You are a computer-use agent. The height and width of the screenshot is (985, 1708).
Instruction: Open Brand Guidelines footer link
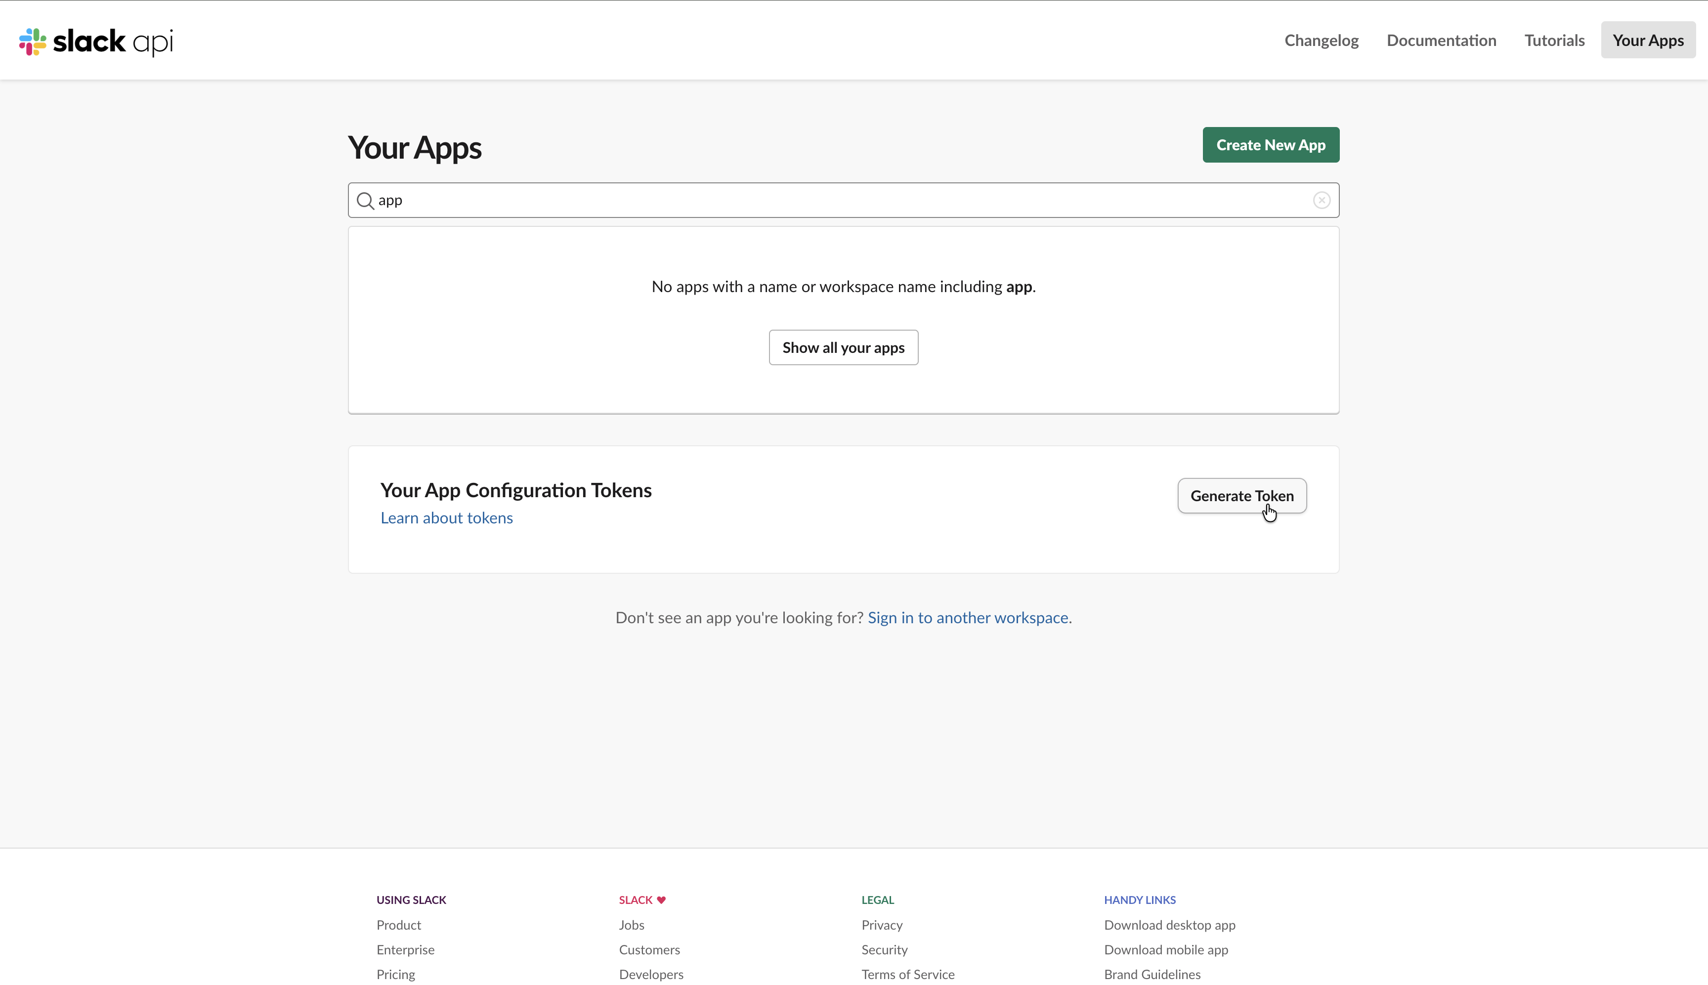[x=1152, y=974]
